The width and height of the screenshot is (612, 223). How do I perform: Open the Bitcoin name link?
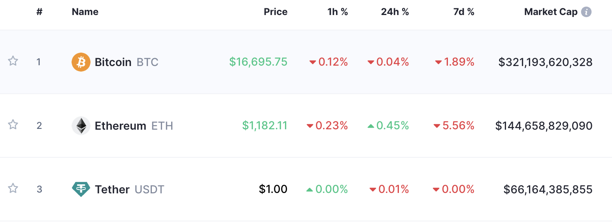tap(113, 62)
